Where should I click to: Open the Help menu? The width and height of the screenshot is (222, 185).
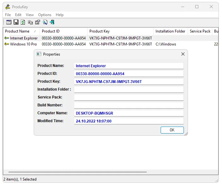[x=60, y=15]
